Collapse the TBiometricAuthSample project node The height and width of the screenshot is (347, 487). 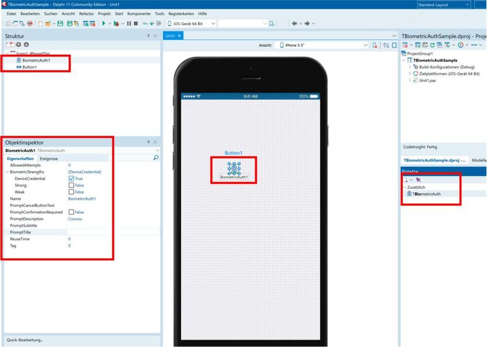point(403,60)
